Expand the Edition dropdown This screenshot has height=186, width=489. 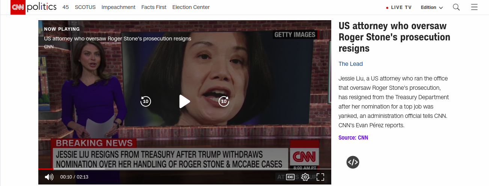pos(432,7)
